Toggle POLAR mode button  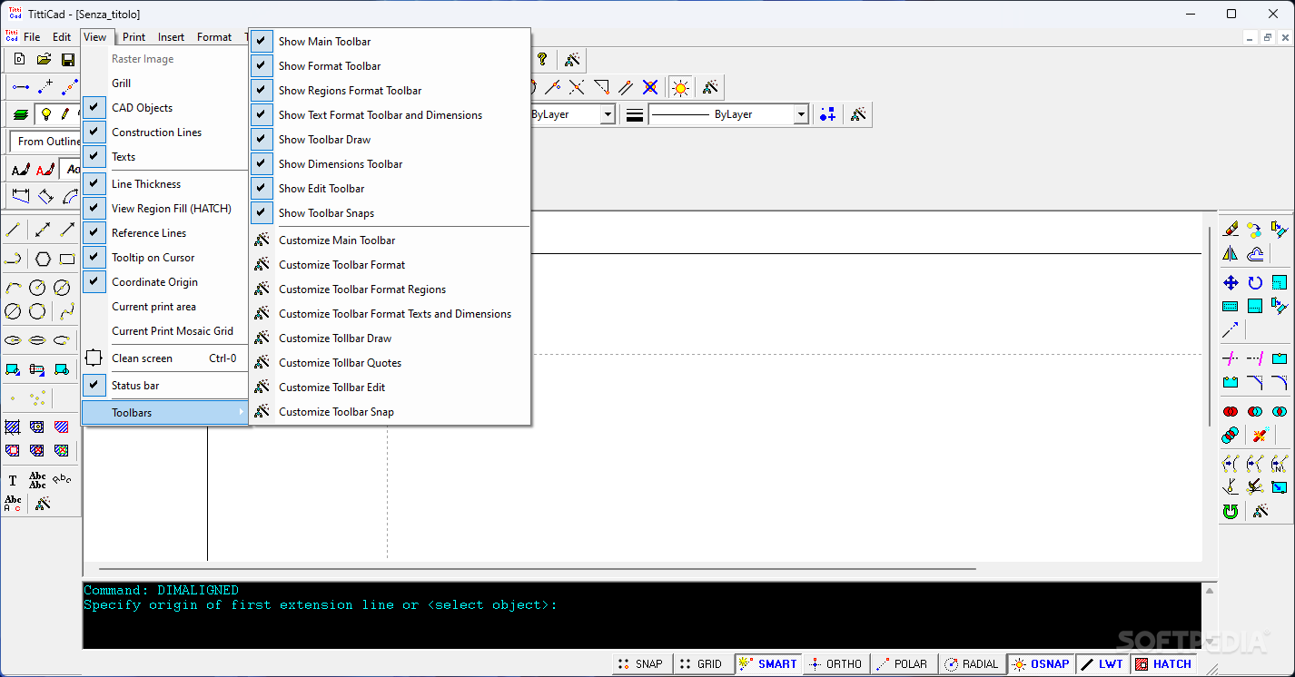(x=903, y=664)
